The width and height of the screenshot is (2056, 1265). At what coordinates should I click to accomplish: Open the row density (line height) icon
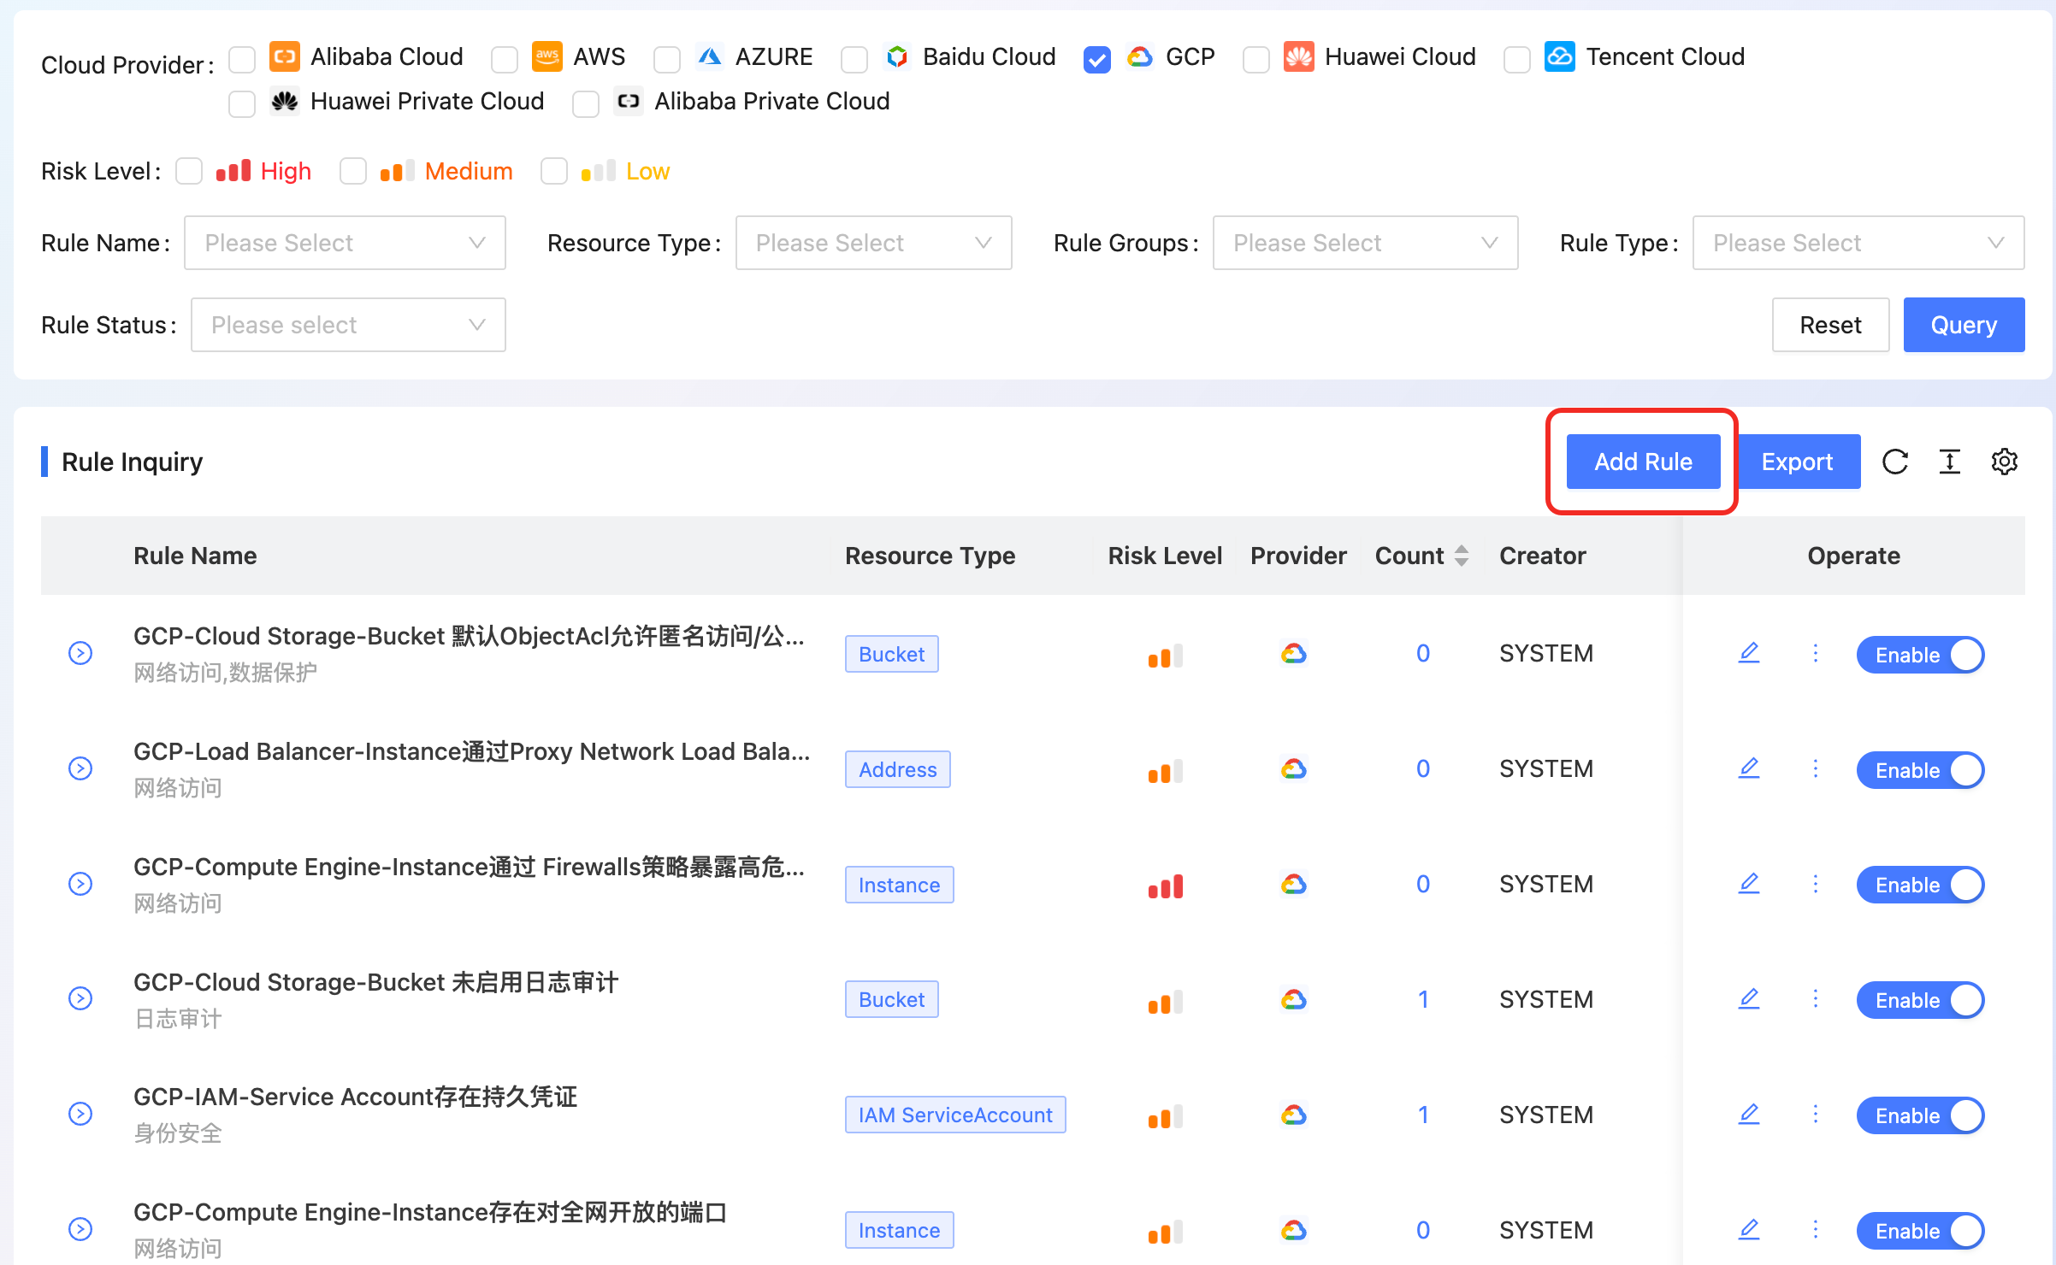[1950, 462]
